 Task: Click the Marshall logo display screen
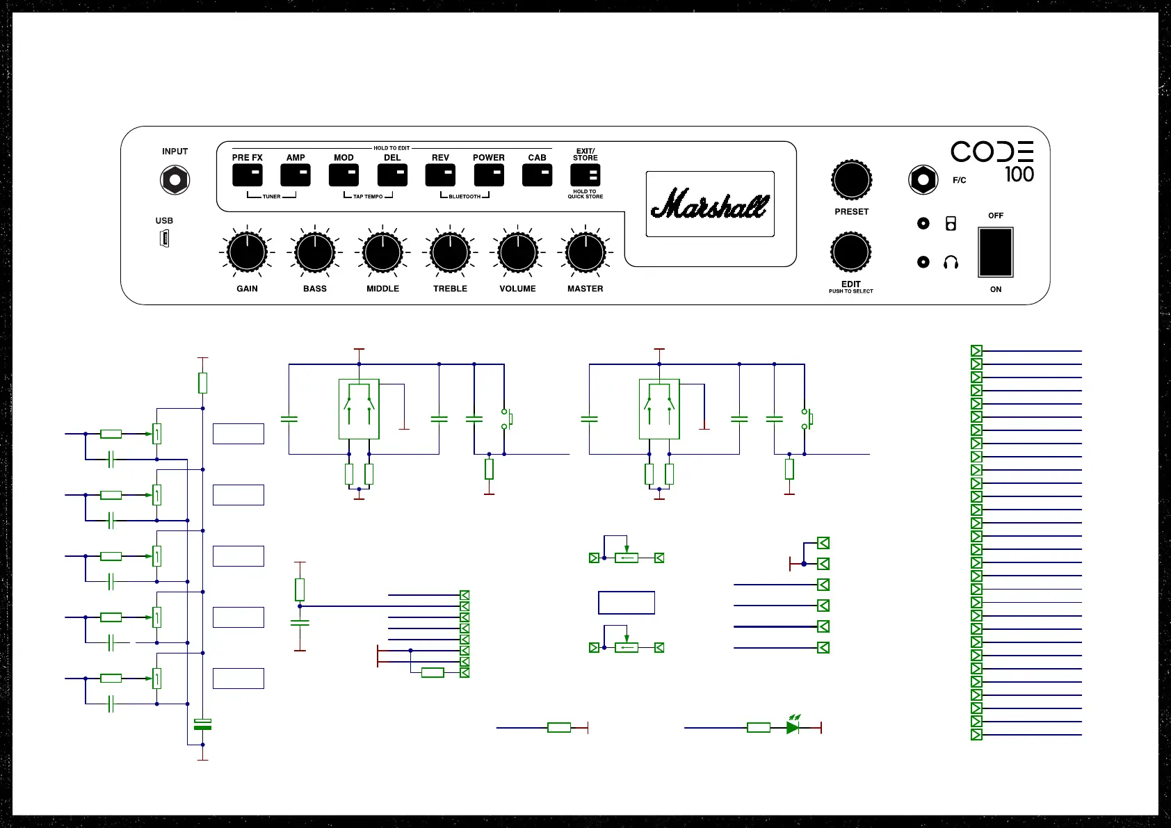(x=710, y=204)
